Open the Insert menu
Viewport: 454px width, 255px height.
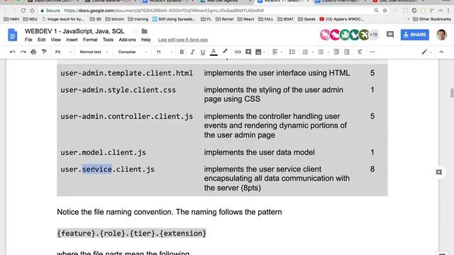coord(72,40)
